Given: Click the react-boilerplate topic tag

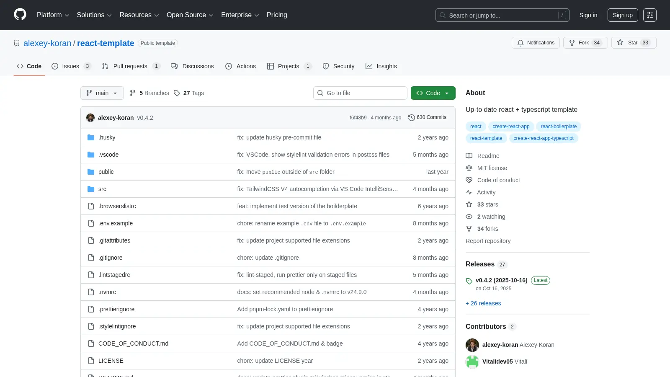Looking at the screenshot, I should (559, 127).
